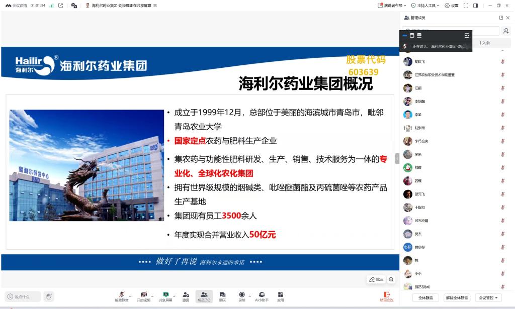The height and width of the screenshot is (309, 515).
Task: Toggle mute for member 江顾
Action: click(502, 88)
